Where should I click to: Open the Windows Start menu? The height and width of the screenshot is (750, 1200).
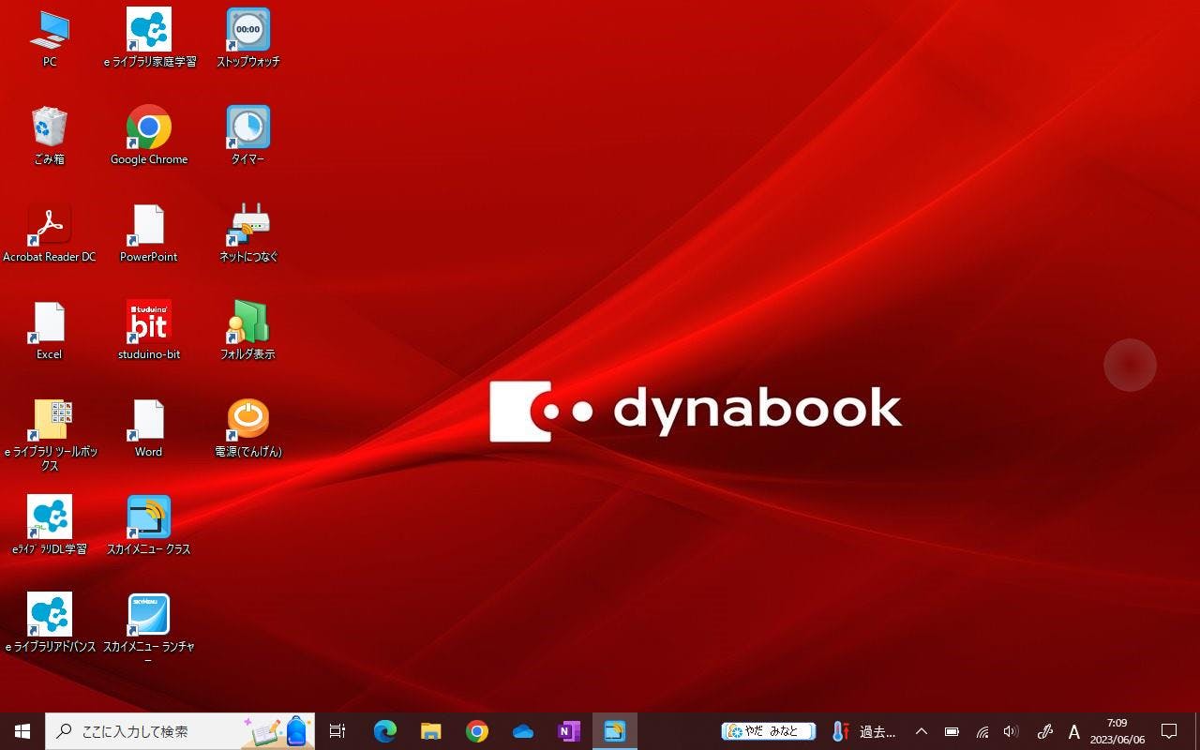pyautogui.click(x=22, y=731)
